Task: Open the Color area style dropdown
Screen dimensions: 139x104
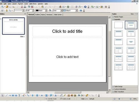Action: click(61, 11)
